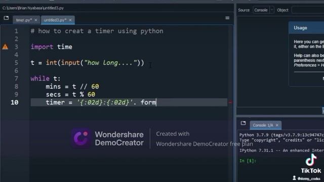Click the 'secs = t % 60' line

point(70,95)
